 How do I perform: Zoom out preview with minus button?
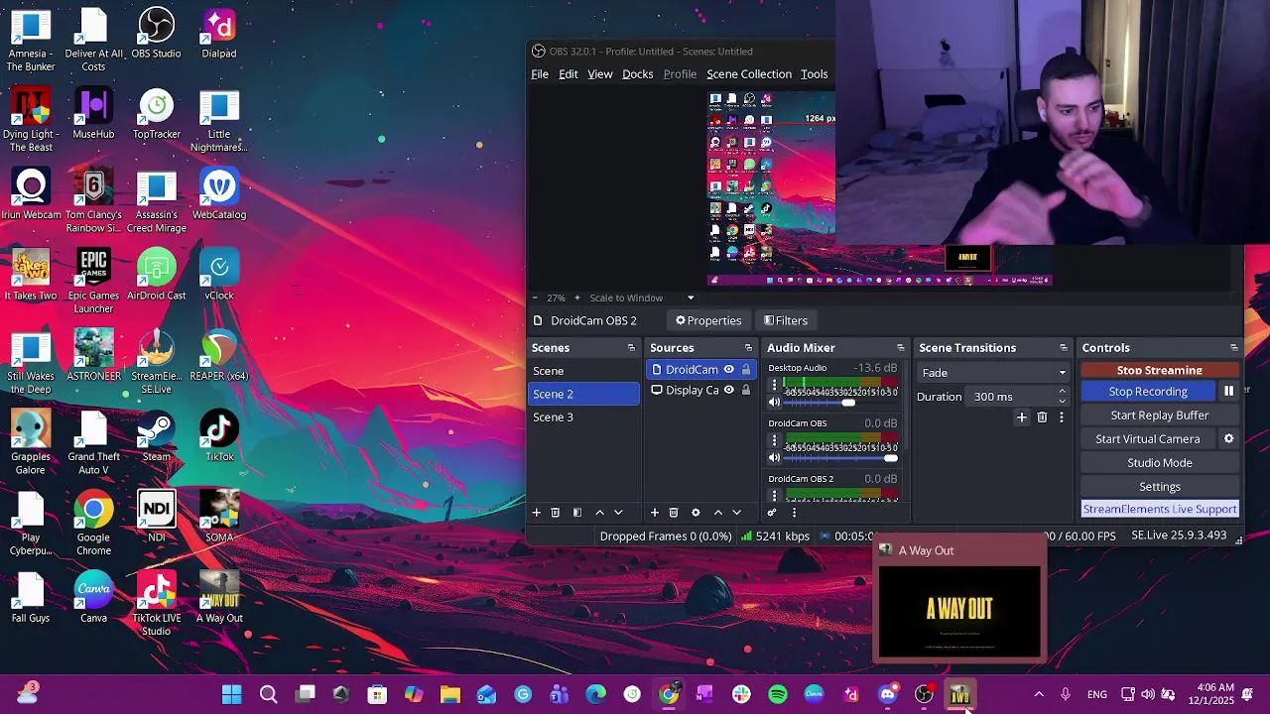coord(536,297)
